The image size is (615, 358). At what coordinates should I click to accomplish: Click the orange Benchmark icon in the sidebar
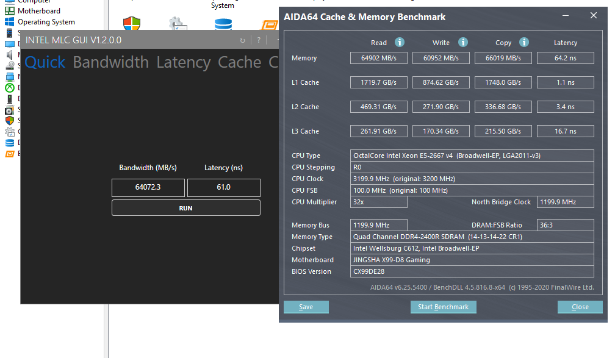click(9, 154)
